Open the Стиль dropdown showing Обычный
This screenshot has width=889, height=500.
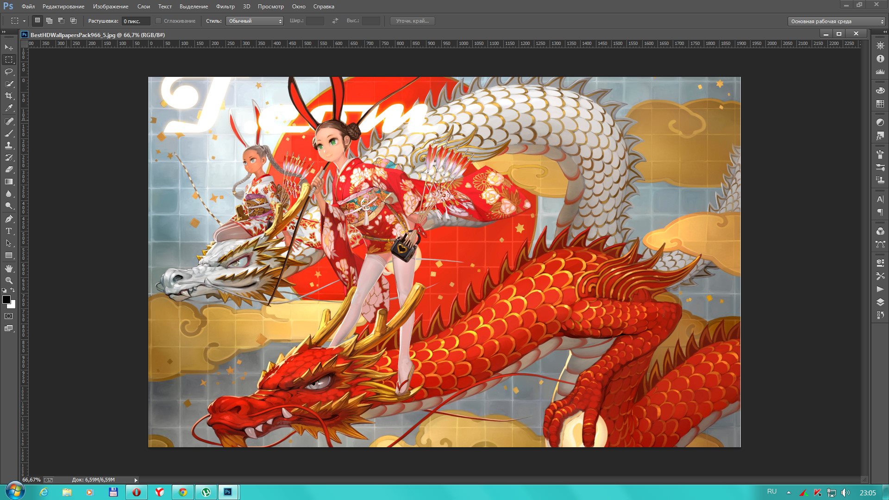coord(255,21)
